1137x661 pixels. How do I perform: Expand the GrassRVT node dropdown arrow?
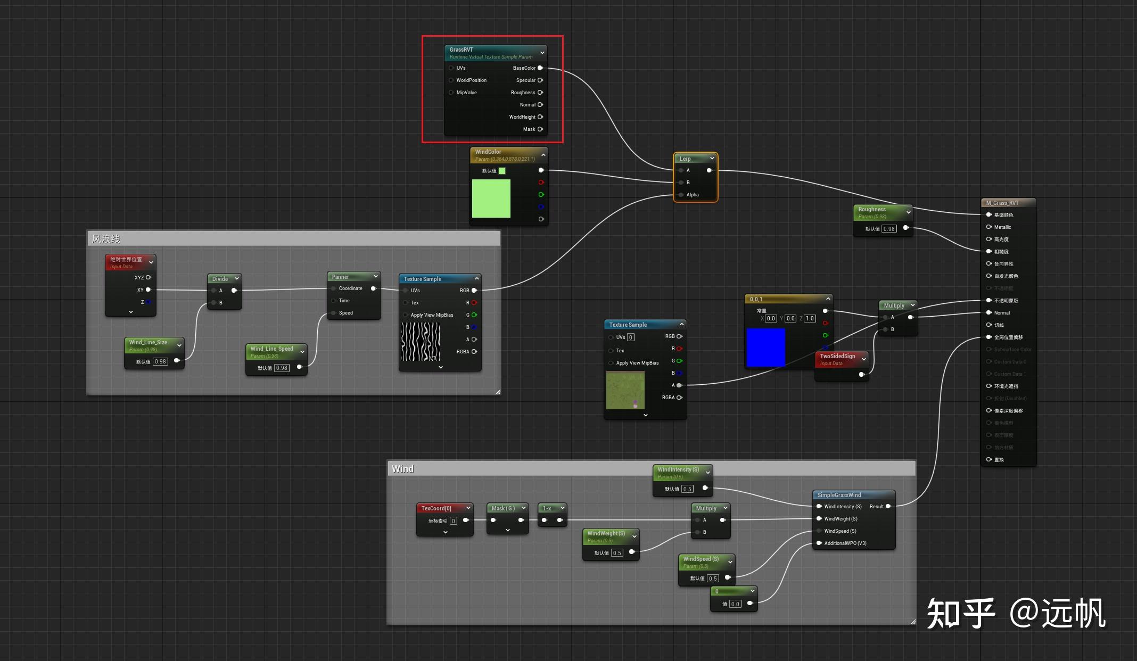pos(542,53)
